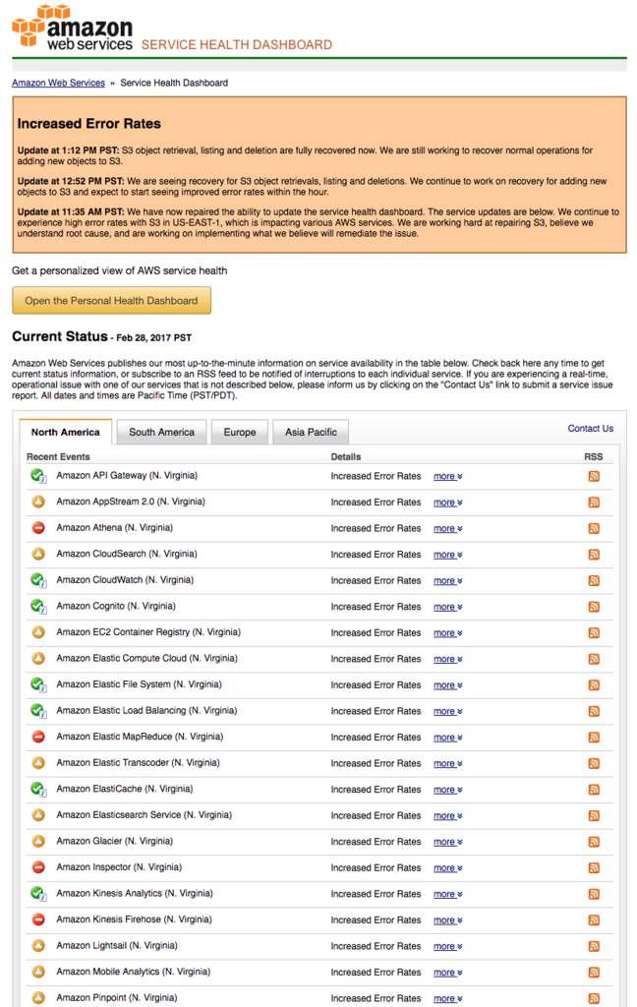Expand more details for Elastic MapReduce

point(447,738)
